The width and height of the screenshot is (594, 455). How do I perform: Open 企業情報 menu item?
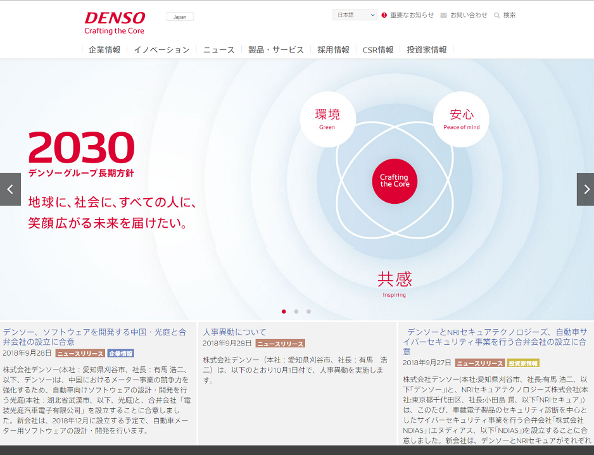tap(104, 49)
